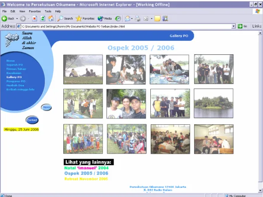Click the Edit page toolbar icon
The height and width of the screenshot is (197, 263).
point(146,19)
